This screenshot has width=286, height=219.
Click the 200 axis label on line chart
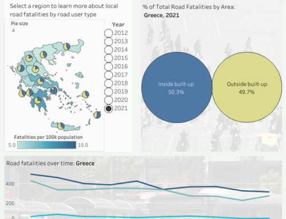[x=10, y=204]
